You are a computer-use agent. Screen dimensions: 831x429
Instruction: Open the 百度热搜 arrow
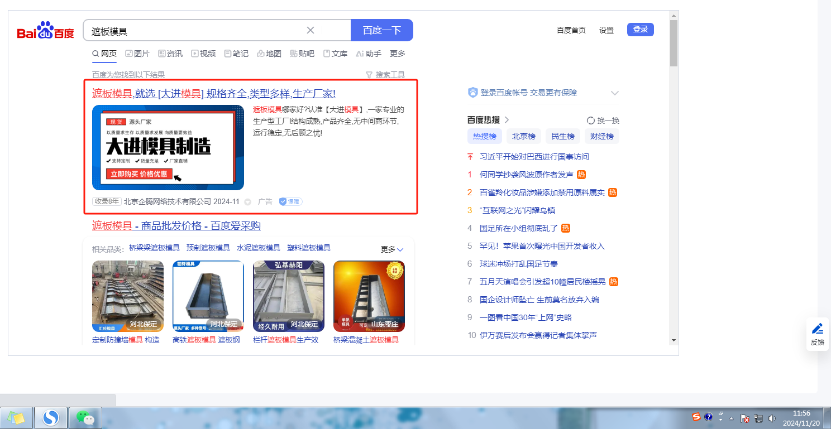click(x=507, y=120)
